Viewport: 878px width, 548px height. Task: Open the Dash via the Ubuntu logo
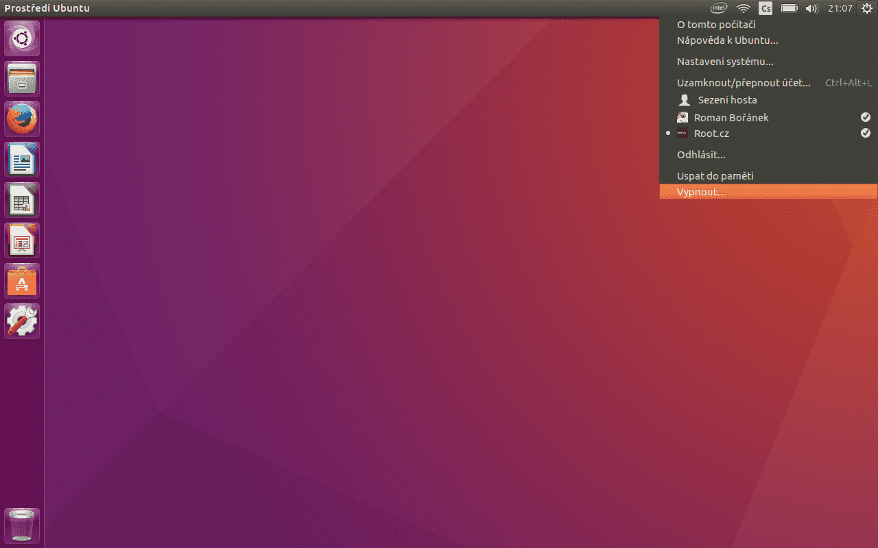click(21, 38)
